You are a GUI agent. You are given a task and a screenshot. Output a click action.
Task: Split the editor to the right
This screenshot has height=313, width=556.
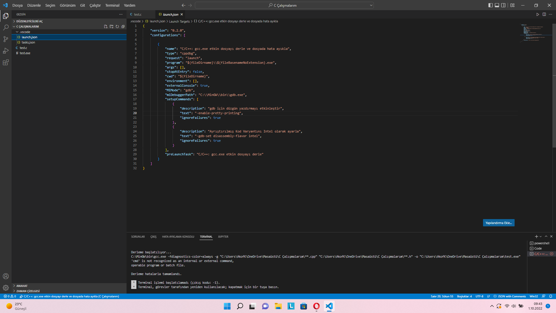[x=544, y=14]
